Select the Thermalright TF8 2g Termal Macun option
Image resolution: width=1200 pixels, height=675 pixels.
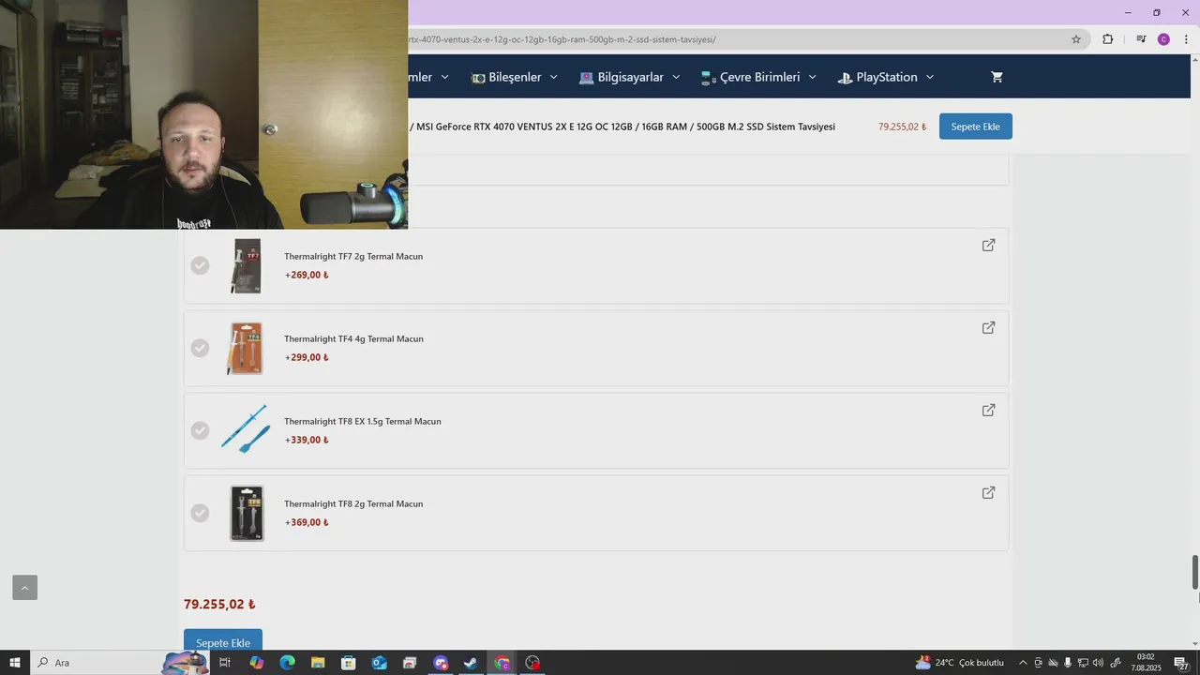pyautogui.click(x=200, y=513)
